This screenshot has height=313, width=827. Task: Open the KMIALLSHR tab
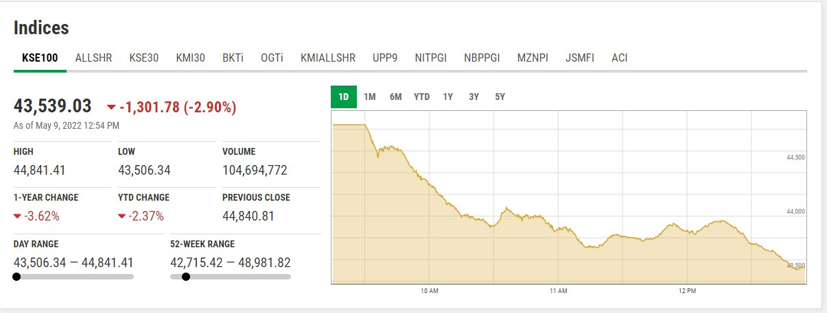coord(328,58)
